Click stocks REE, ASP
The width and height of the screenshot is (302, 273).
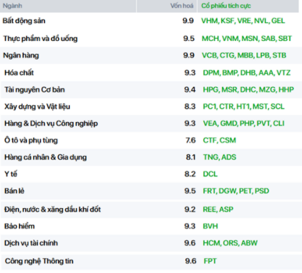tap(218, 210)
